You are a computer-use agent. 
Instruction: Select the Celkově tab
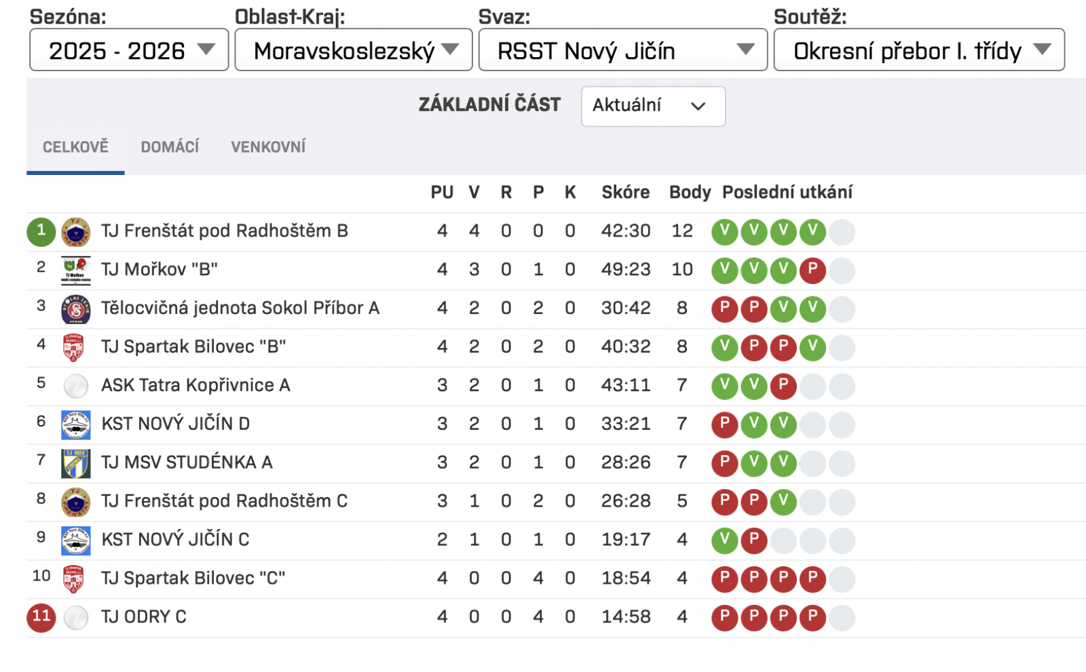(75, 147)
